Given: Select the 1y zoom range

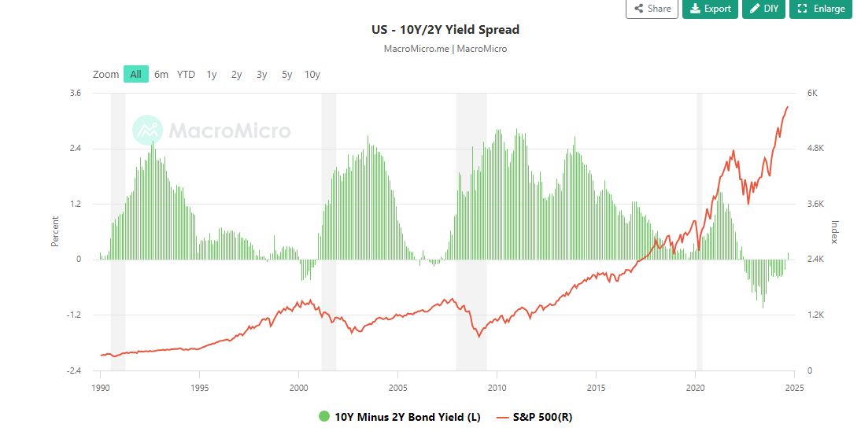Looking at the screenshot, I should click(212, 74).
